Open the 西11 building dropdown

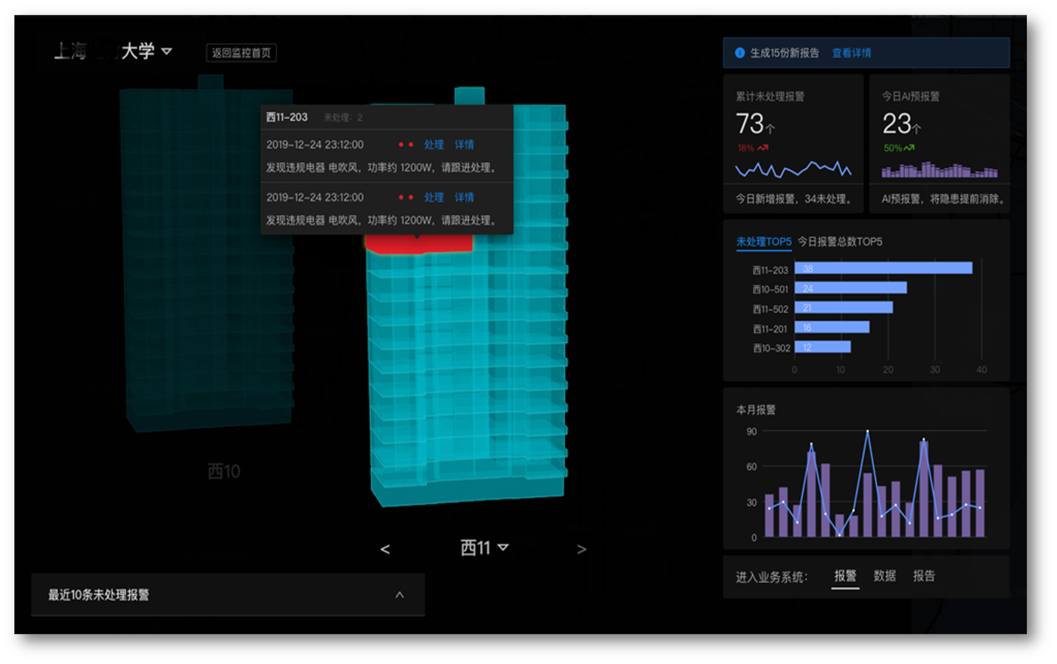click(503, 548)
